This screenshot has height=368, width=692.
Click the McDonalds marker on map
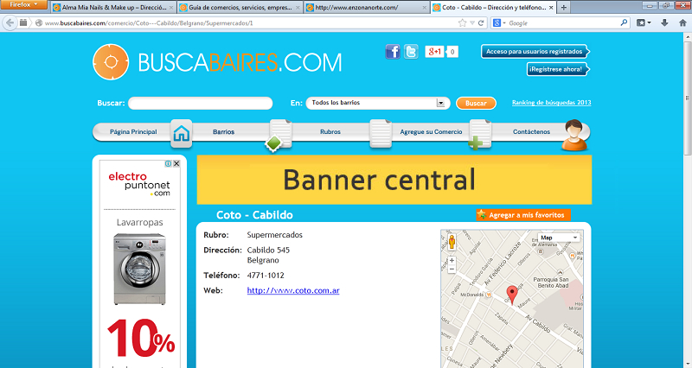click(x=489, y=295)
